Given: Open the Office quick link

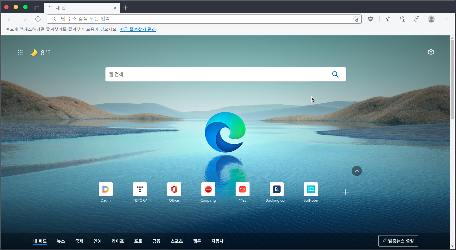Looking at the screenshot, I should coord(174,192).
